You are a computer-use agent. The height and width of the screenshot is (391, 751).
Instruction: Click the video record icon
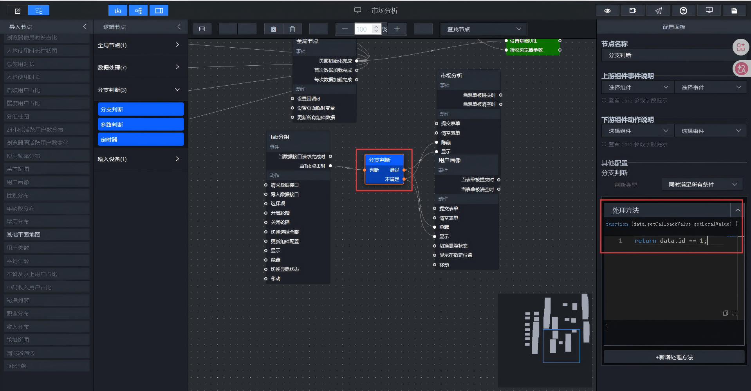tap(633, 11)
